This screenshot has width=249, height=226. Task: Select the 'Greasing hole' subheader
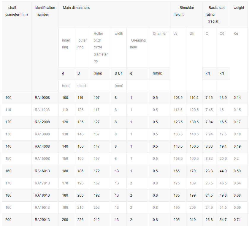click(138, 44)
